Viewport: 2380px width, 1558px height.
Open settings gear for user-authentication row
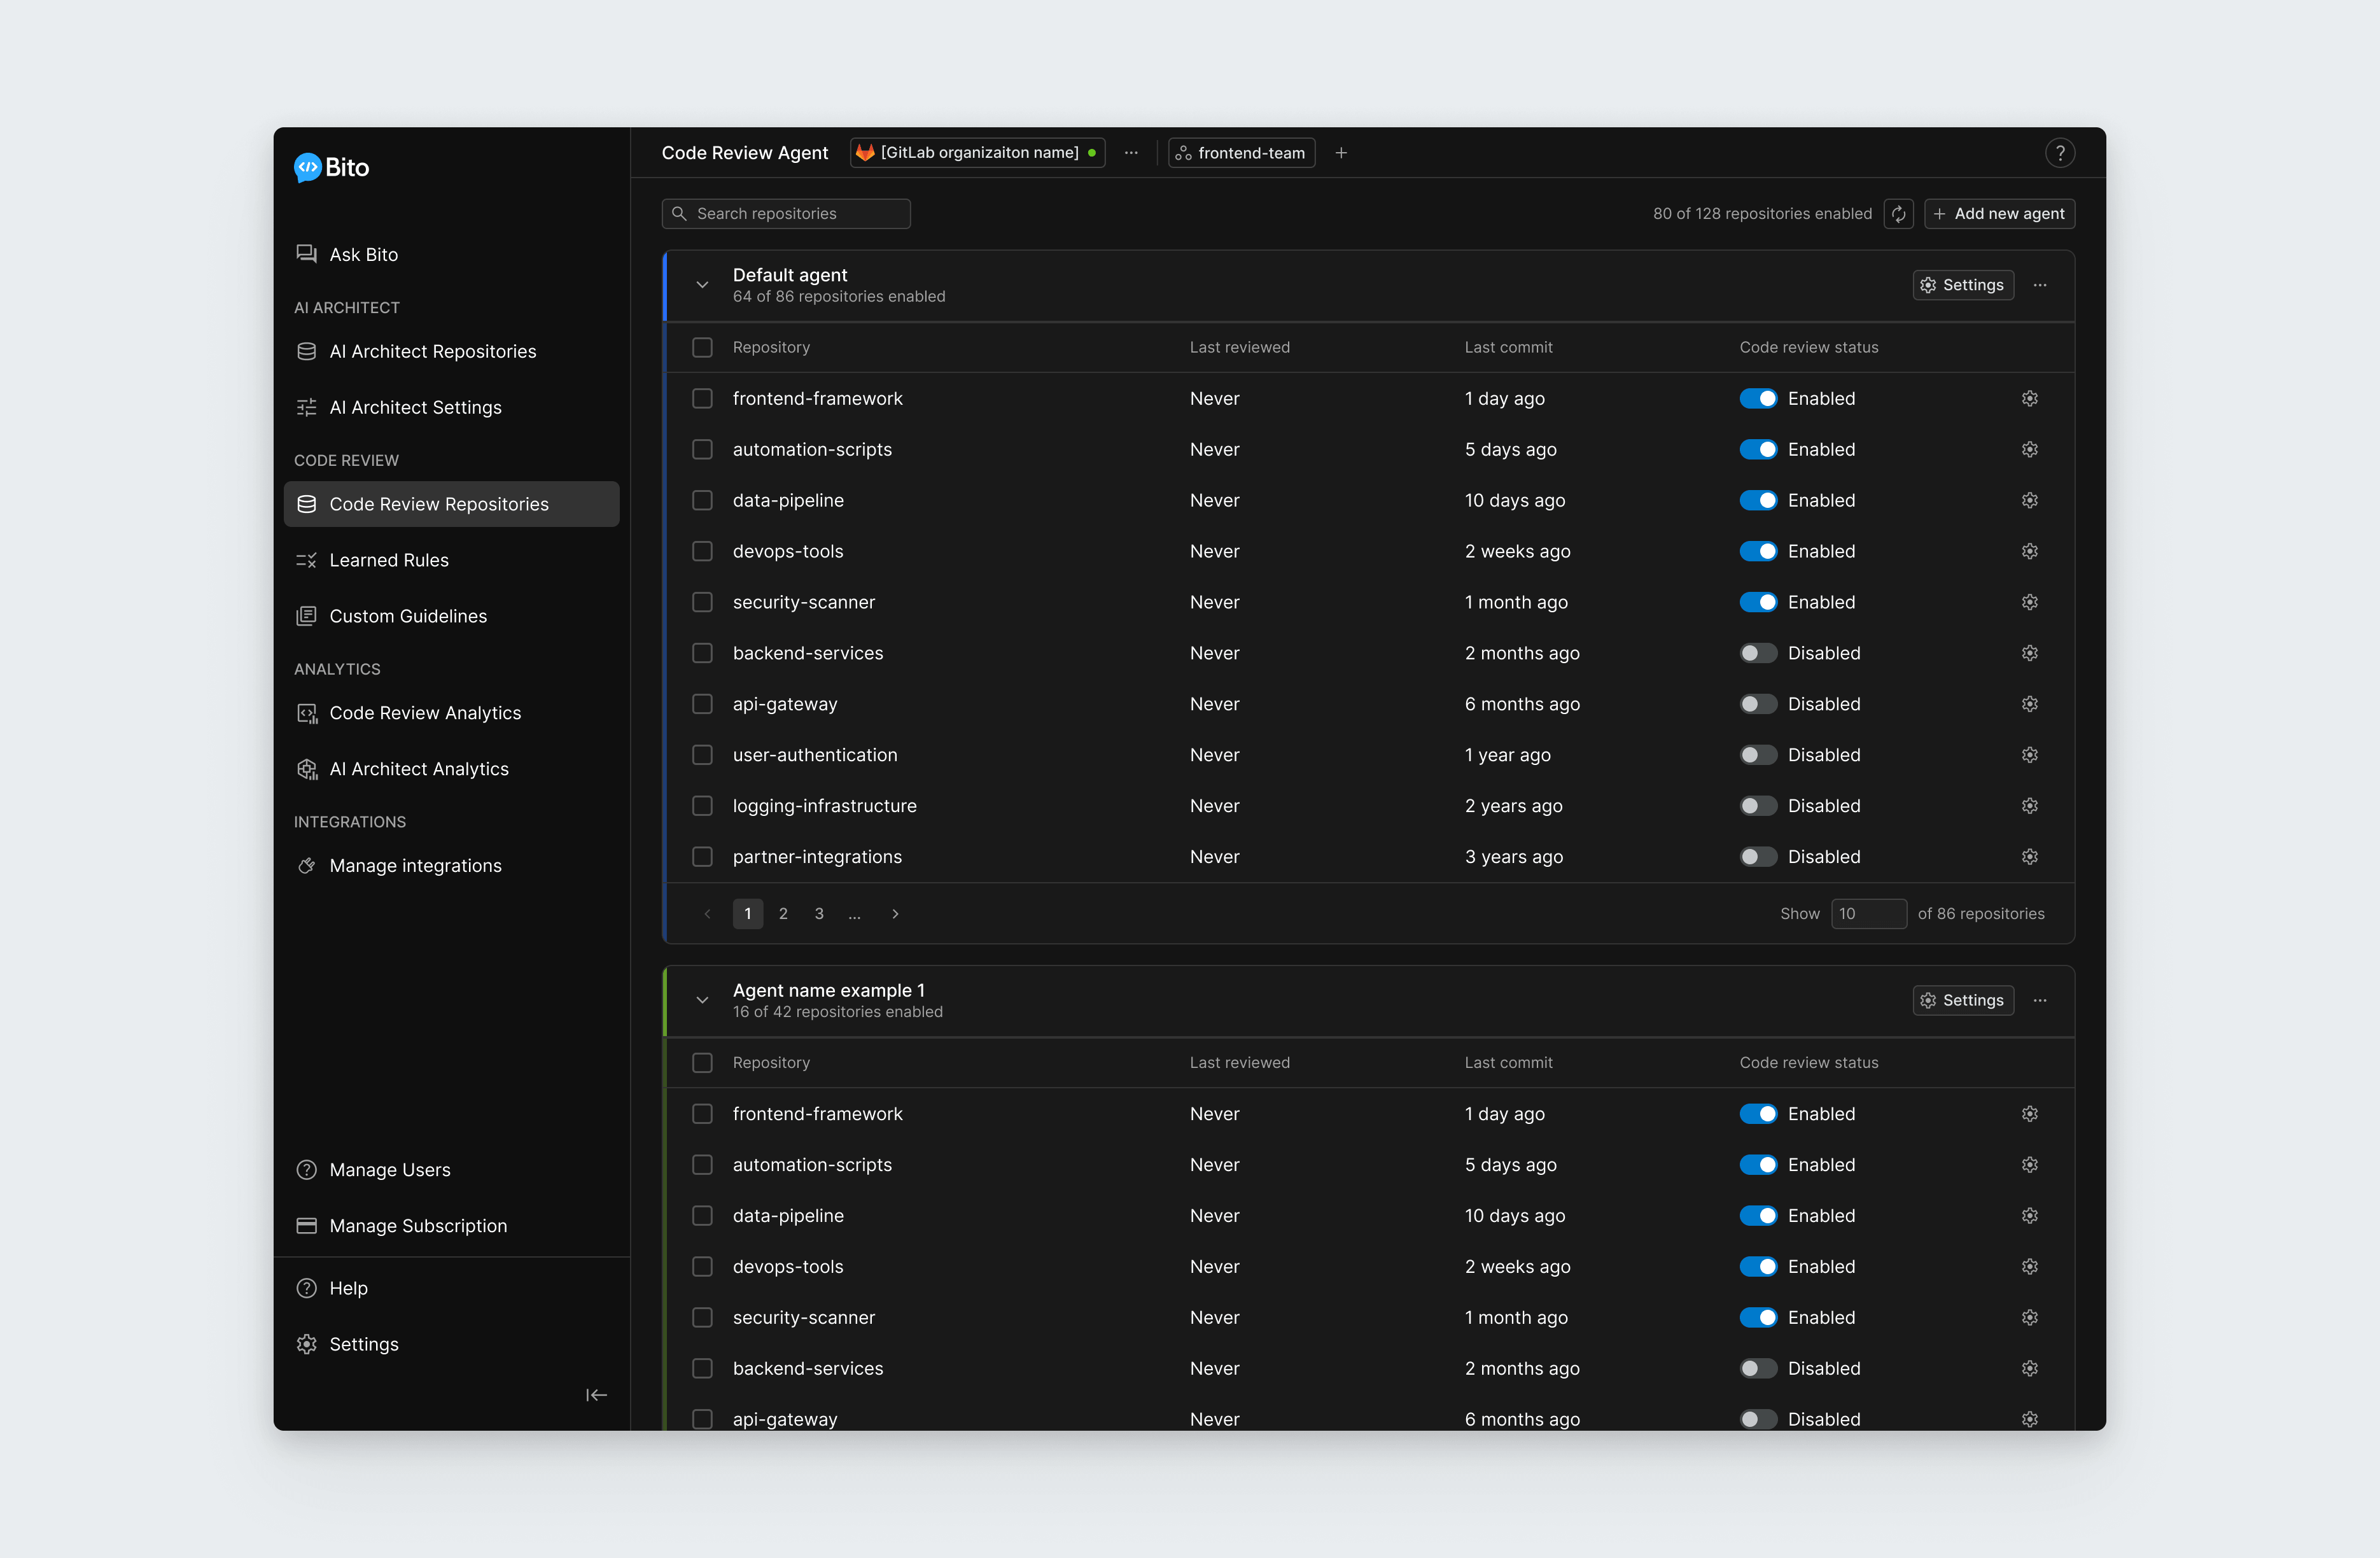2029,755
